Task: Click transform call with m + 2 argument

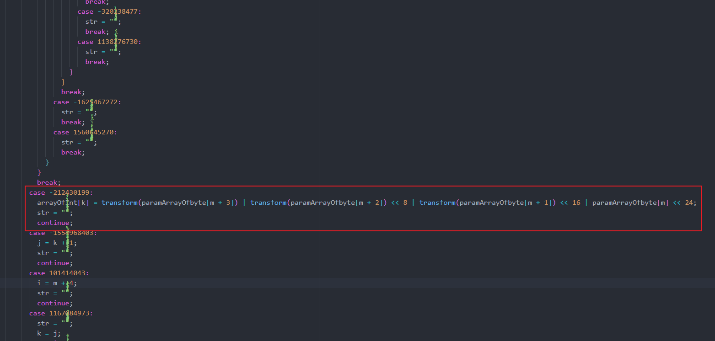Action: [319, 202]
